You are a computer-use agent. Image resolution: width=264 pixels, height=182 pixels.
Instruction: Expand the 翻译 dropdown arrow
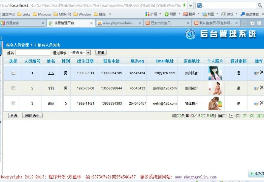point(198,14)
